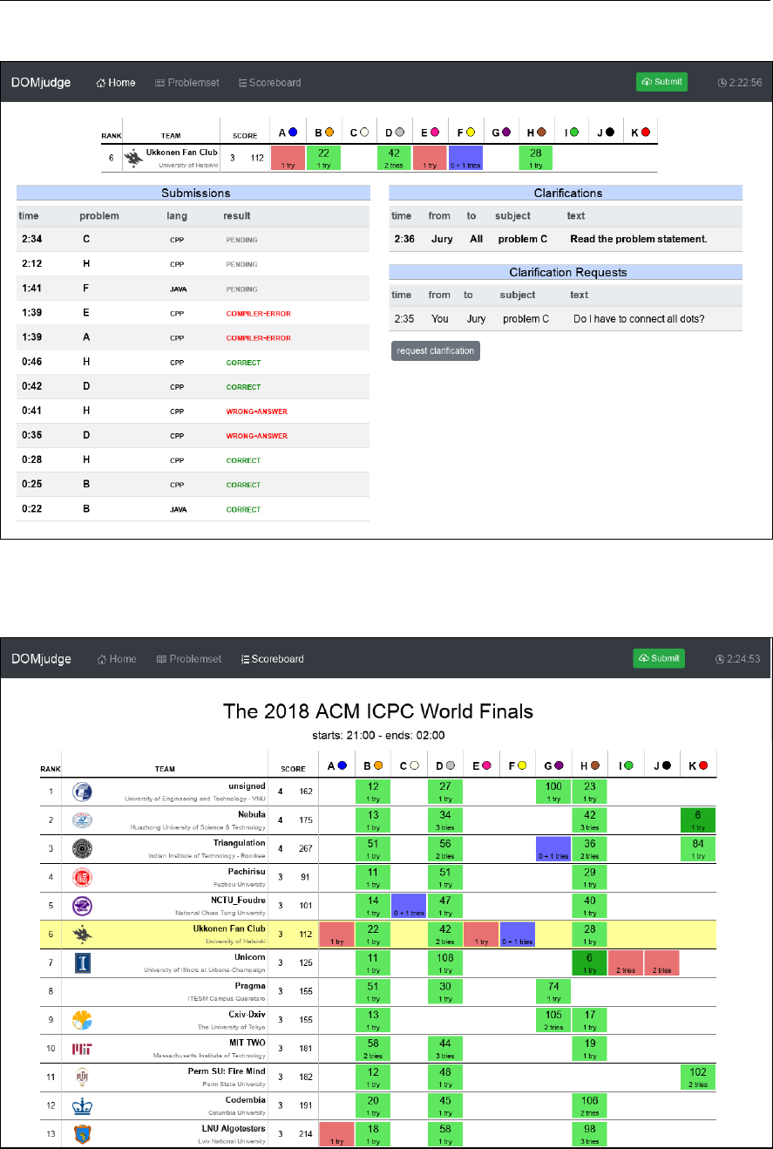Viewport: 773px width, 1149px height.
Task: Click the Perm SU: Fire Mind team logo
Action: tap(82, 1077)
